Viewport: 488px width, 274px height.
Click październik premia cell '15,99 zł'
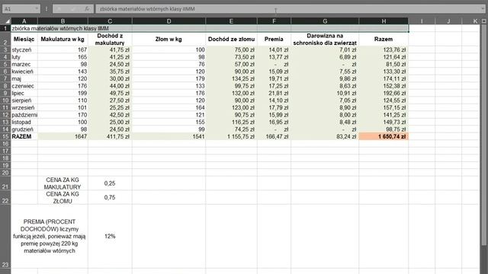[x=274, y=115]
